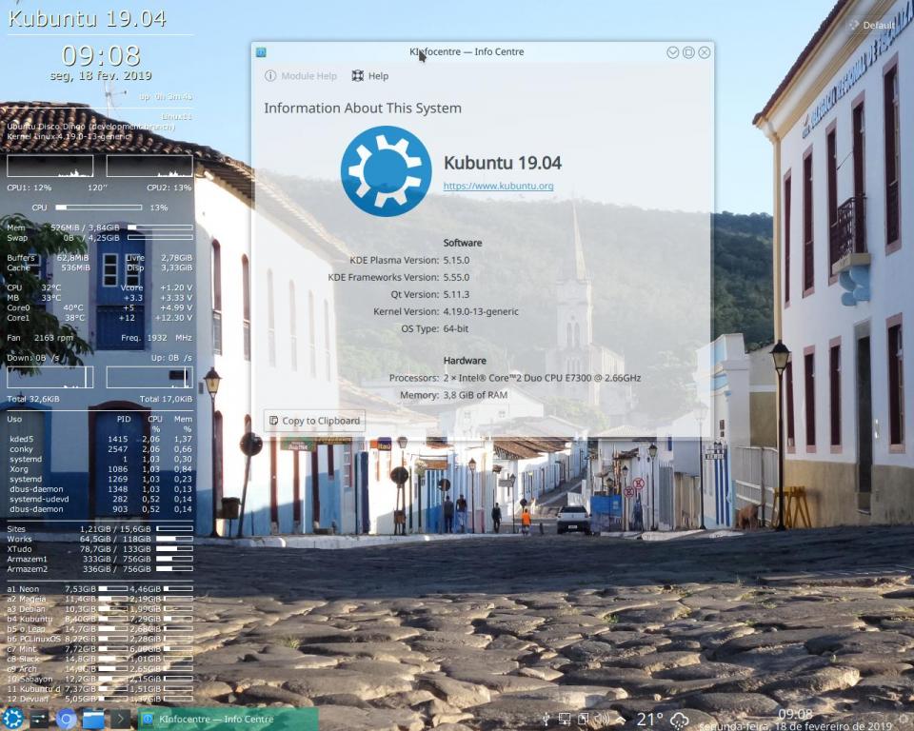Click the Memory value 3,8 GiB of RAM
The height and width of the screenshot is (731, 914).
coord(475,395)
